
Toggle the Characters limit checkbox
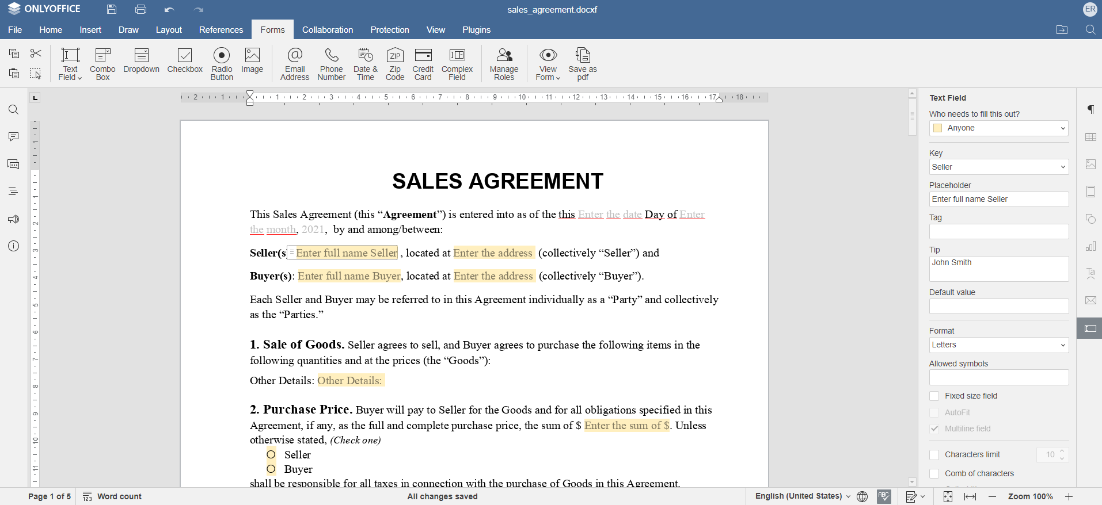click(x=934, y=454)
